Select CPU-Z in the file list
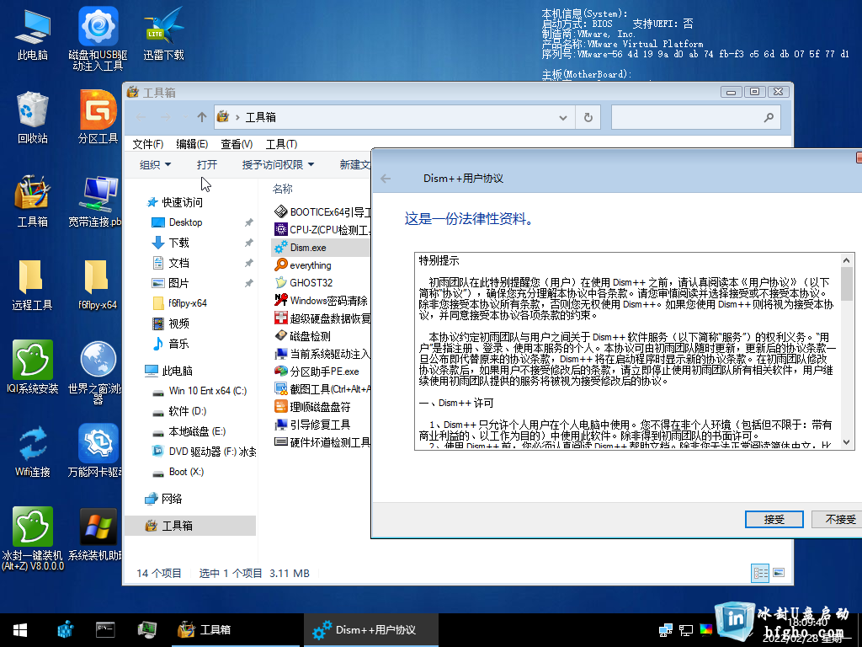 pos(322,229)
